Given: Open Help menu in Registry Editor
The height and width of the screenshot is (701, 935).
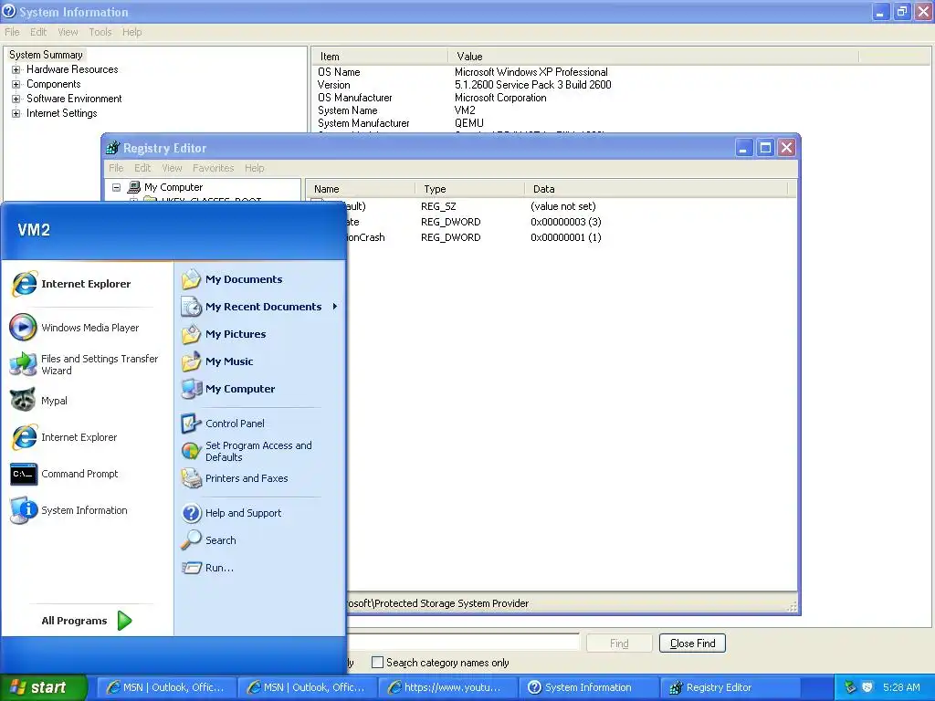Looking at the screenshot, I should (x=254, y=168).
